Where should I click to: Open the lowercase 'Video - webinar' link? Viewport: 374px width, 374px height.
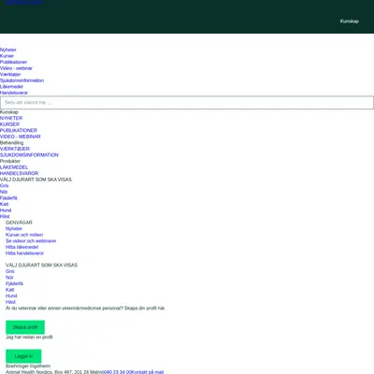[16, 68]
